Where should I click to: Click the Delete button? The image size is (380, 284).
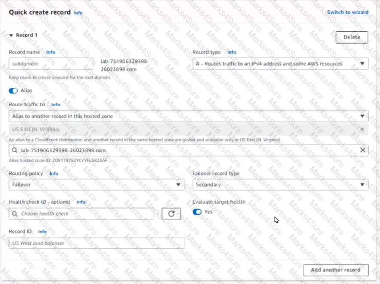coord(351,37)
